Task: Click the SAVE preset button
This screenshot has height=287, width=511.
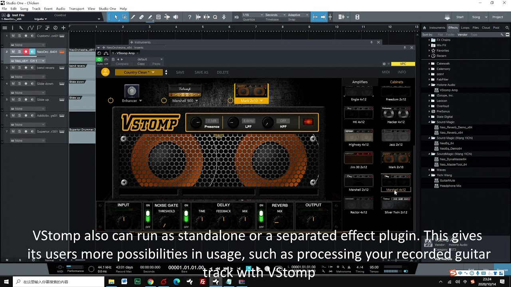Action: click(180, 72)
